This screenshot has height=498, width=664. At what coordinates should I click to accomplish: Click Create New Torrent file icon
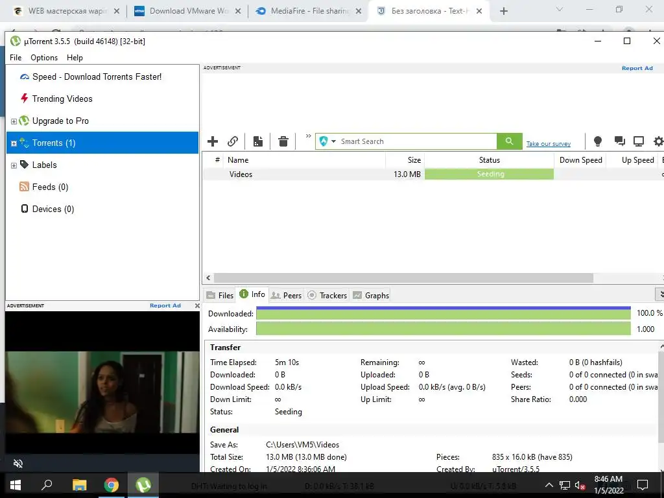click(258, 141)
